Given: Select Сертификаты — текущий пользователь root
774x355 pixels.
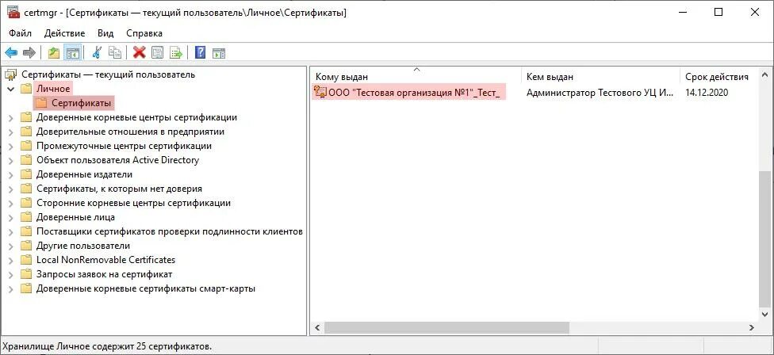Looking at the screenshot, I should click(108, 75).
